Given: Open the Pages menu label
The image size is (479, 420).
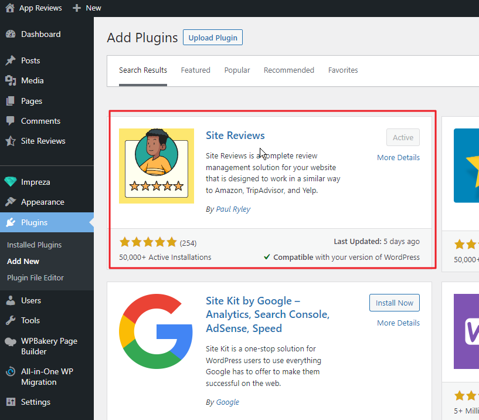Looking at the screenshot, I should [x=32, y=101].
